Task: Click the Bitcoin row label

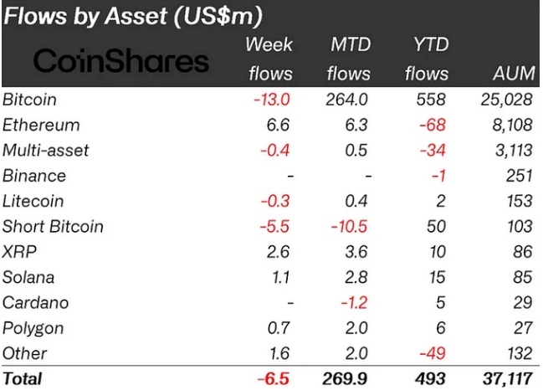Action: [30, 100]
